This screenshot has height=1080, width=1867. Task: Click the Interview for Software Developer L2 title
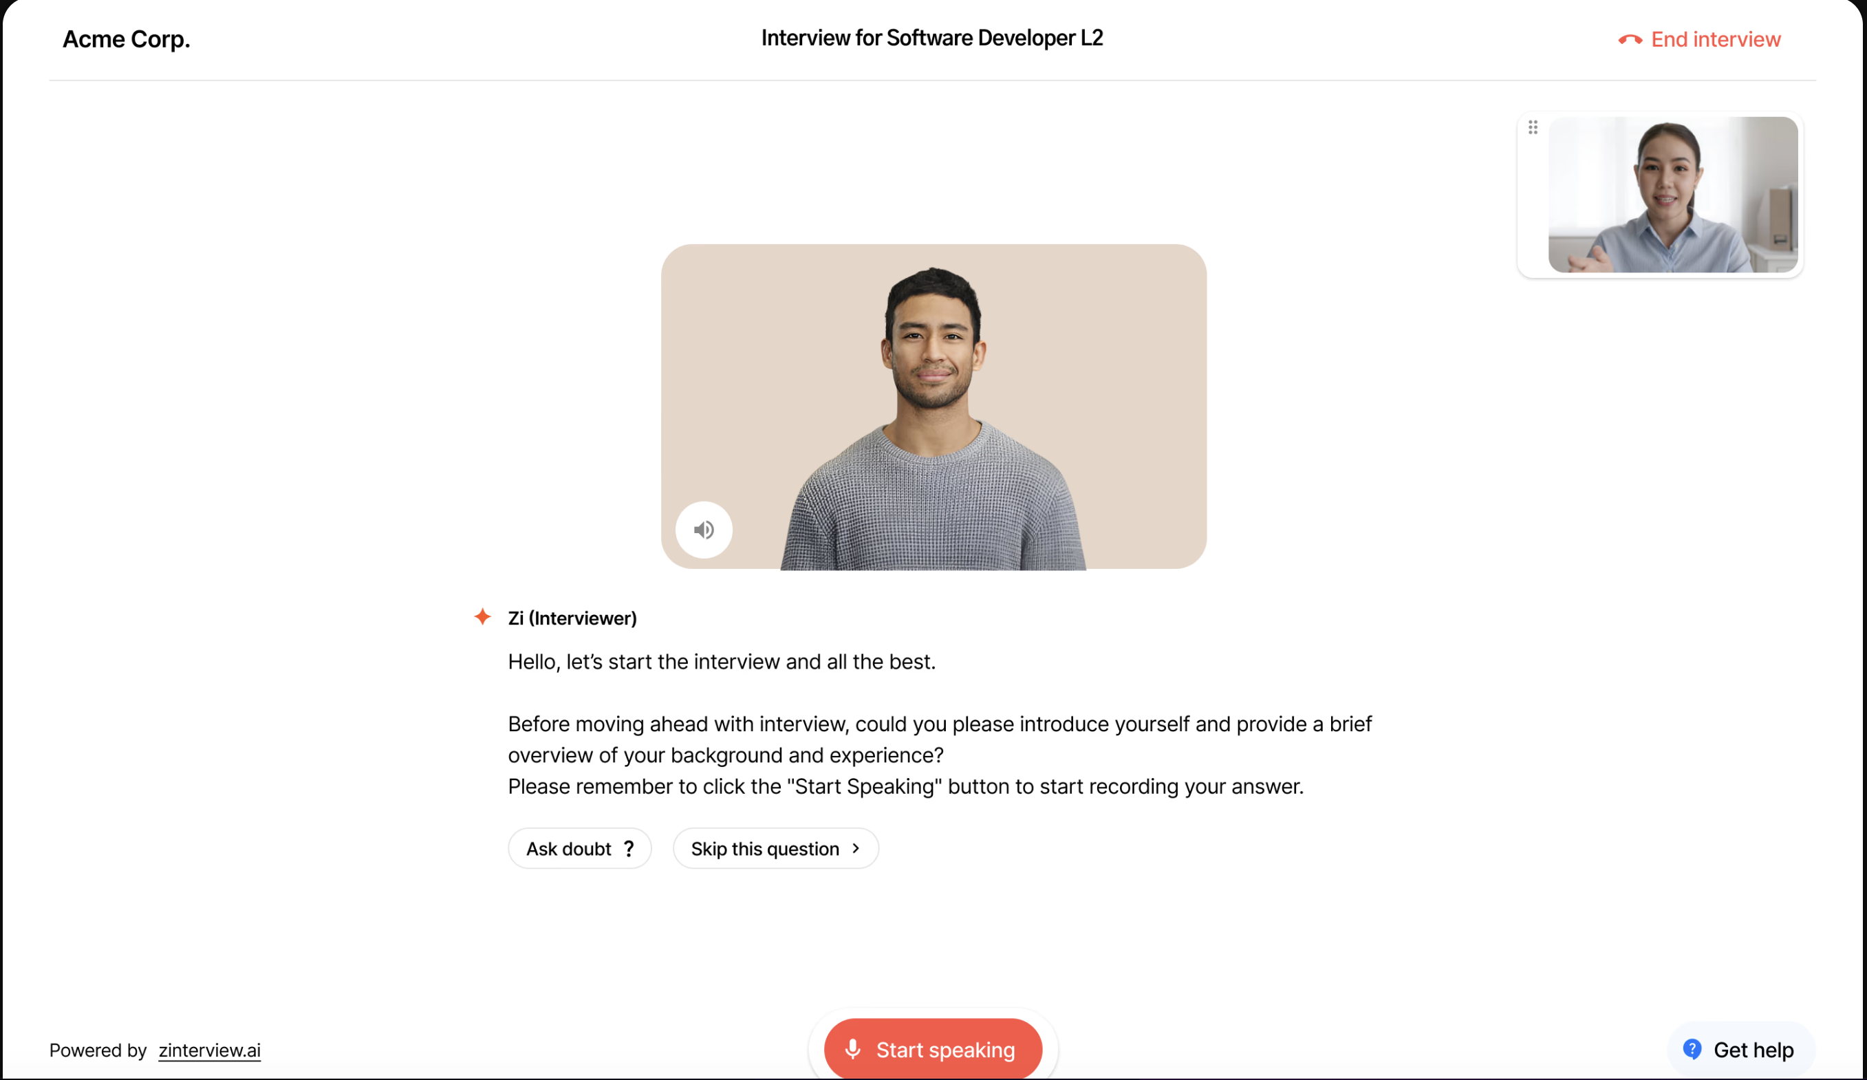(932, 38)
